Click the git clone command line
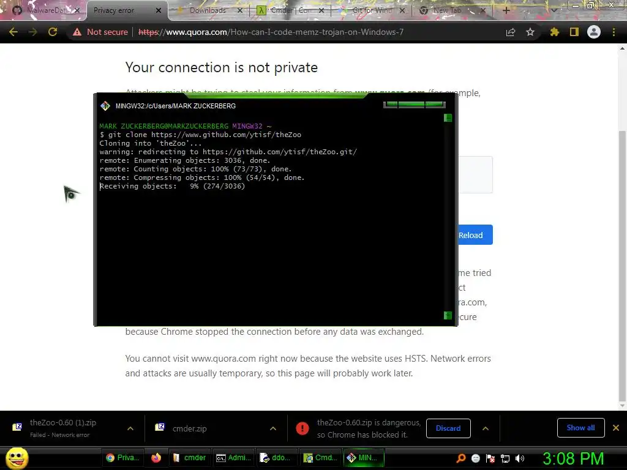Viewport: 627px width, 470px height. click(x=200, y=135)
